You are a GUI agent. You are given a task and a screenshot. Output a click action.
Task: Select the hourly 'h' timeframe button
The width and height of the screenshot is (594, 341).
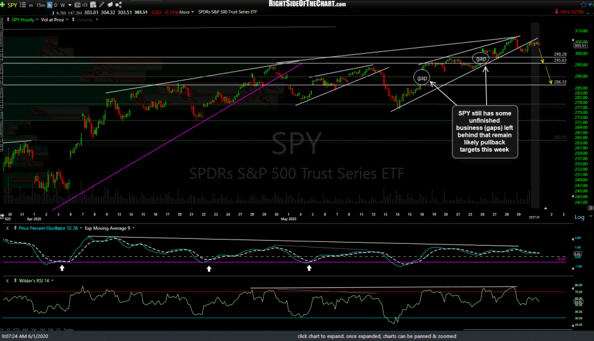[x=49, y=6]
